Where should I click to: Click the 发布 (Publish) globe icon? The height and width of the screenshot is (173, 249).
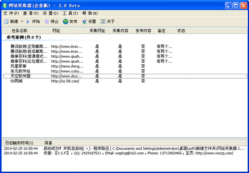pos(66,21)
